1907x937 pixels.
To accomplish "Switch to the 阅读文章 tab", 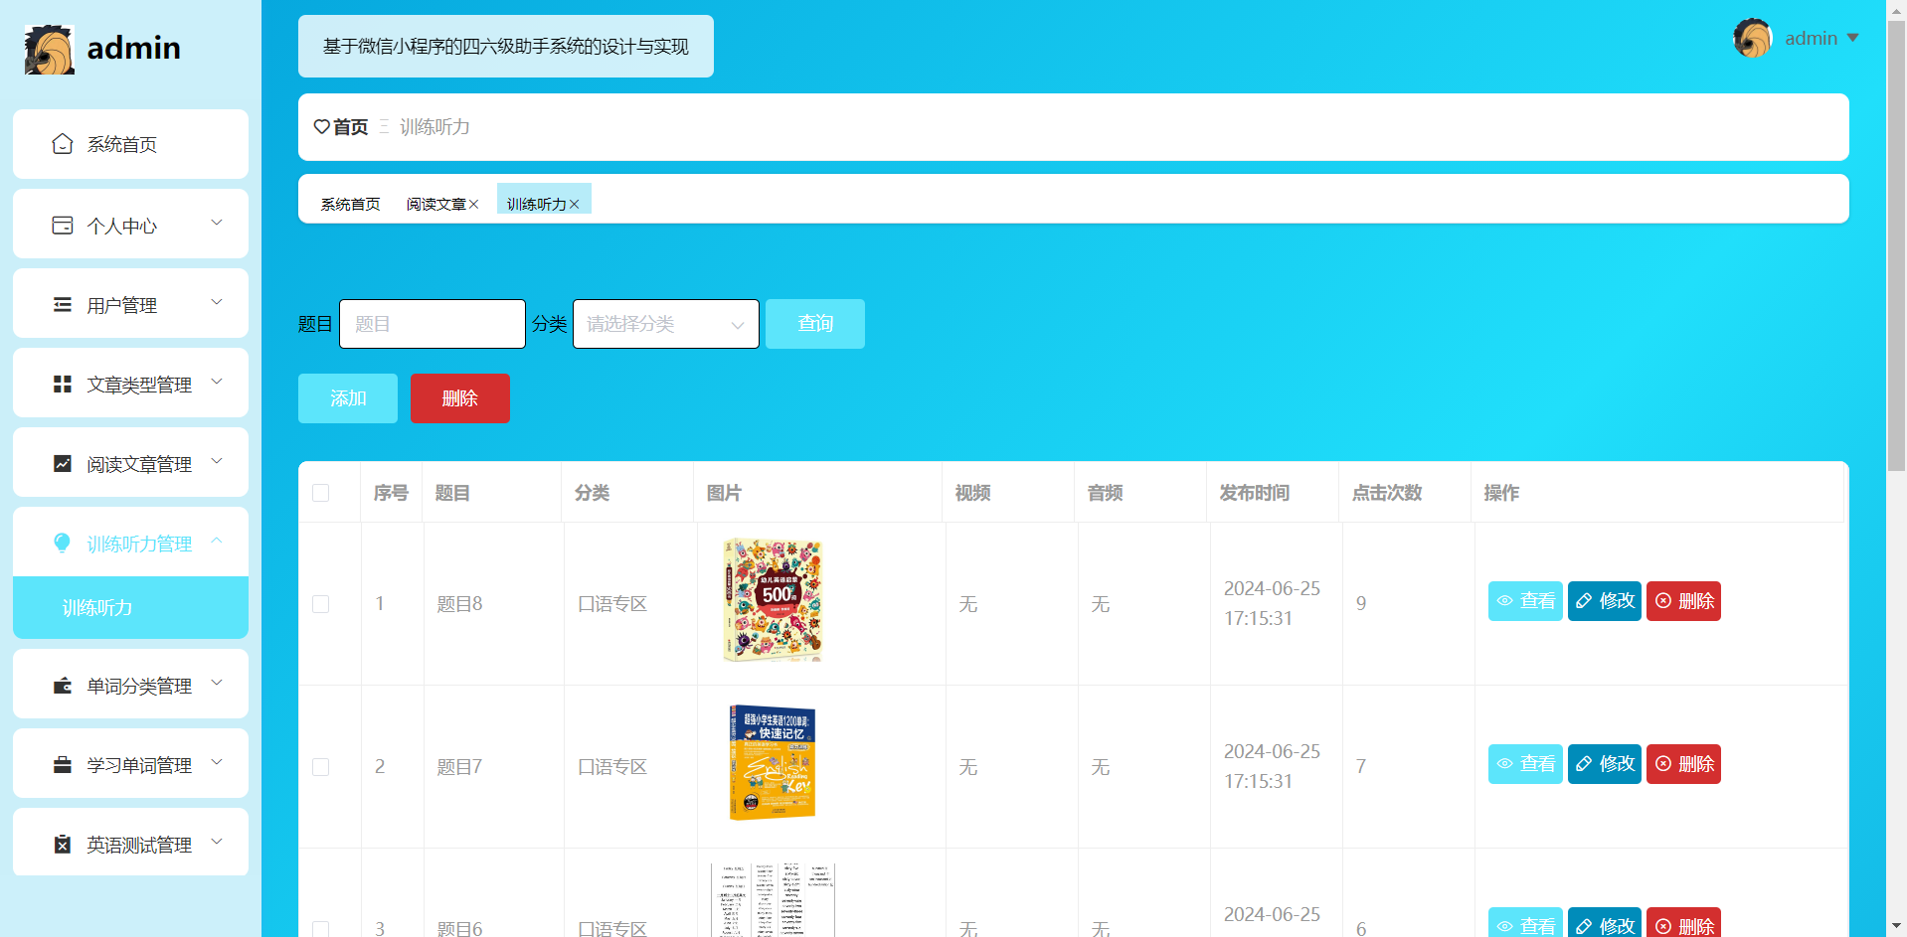I will pyautogui.click(x=435, y=205).
